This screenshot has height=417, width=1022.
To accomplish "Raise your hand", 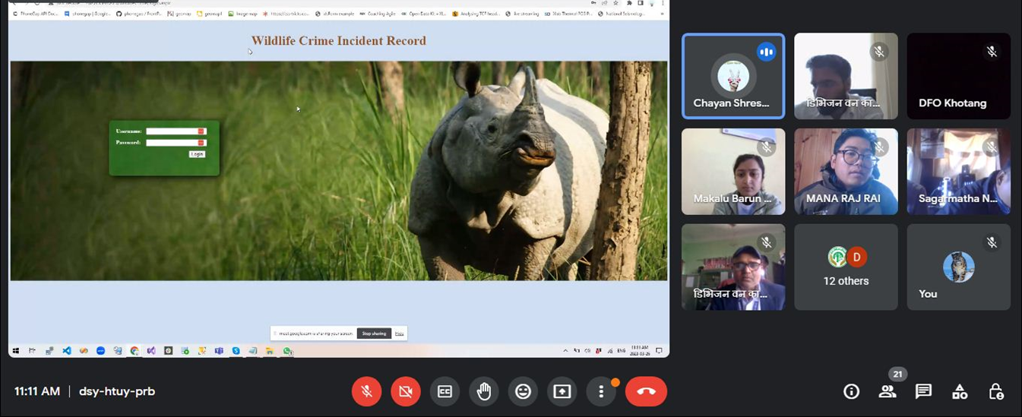I will (x=484, y=391).
